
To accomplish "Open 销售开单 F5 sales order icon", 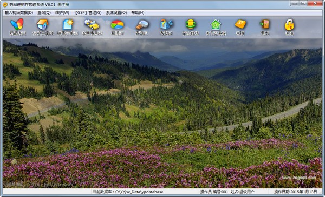I will (x=68, y=27).
